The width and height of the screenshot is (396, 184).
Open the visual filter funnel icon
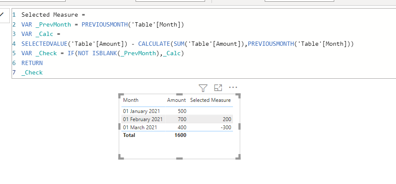point(203,88)
